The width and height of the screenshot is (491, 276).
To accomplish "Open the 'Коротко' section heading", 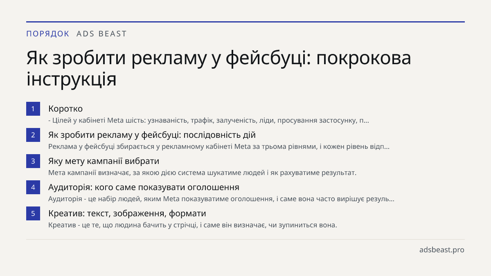I will [x=65, y=109].
